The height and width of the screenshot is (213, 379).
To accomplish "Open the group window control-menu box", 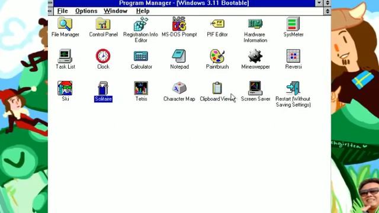I will pyautogui.click(x=50, y=11).
